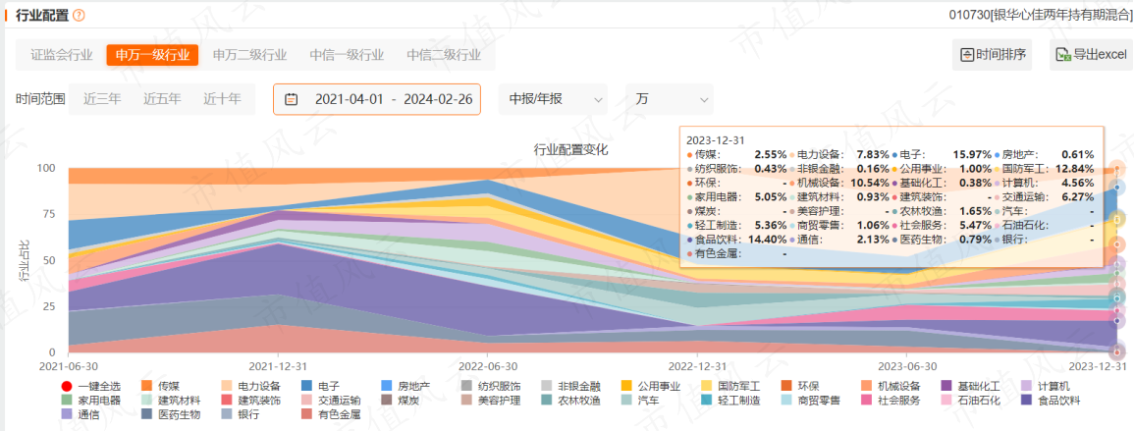Hide 建筑装饰 series via legend

250,400
